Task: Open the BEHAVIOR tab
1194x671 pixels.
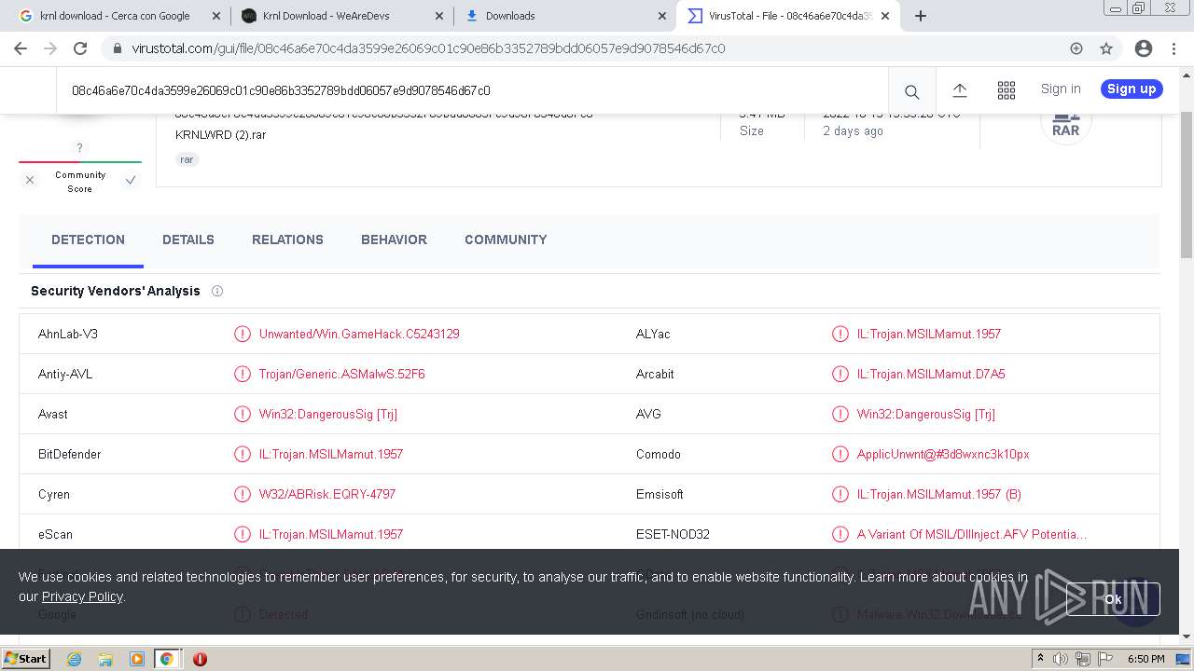Action: 394,240
